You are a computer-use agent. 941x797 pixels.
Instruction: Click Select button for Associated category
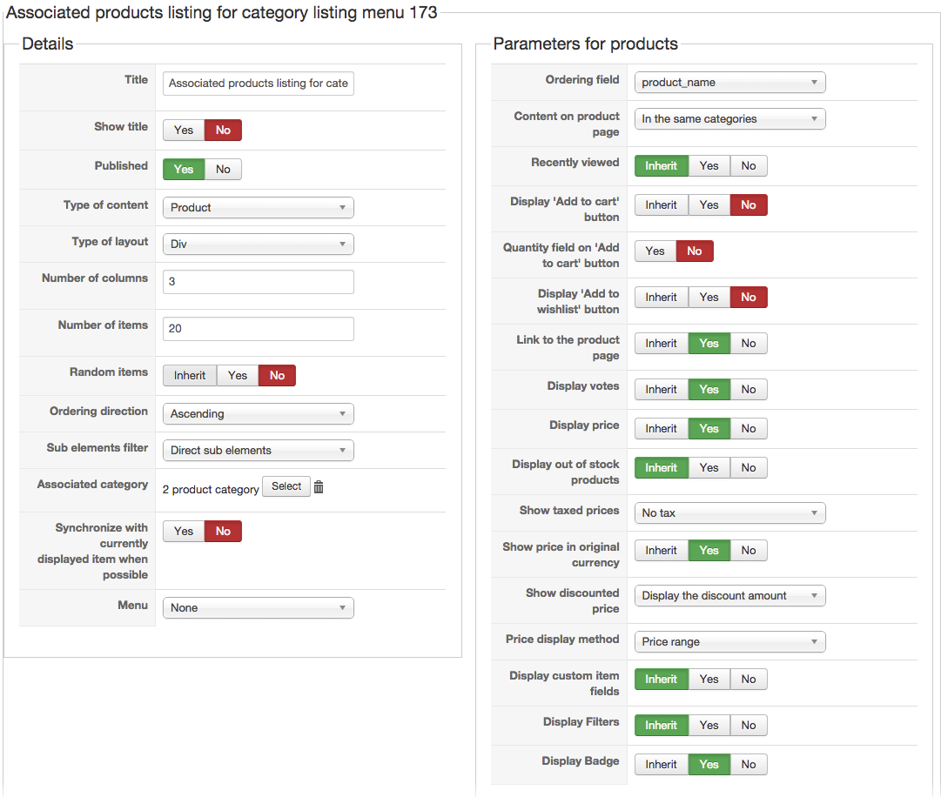pyautogui.click(x=286, y=486)
